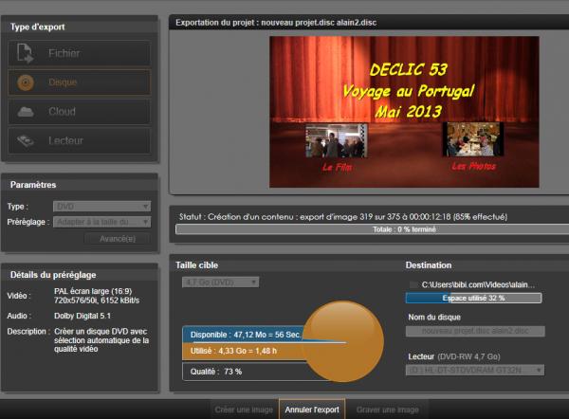
Task: Click the Graver une image button
Action: pyautogui.click(x=388, y=410)
